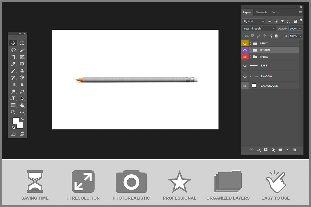The image size is (311, 207).
Task: Open the Opacity slider dropdown
Action: pos(300,28)
